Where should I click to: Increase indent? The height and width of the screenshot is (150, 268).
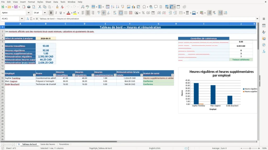pyautogui.click(x=170, y=13)
